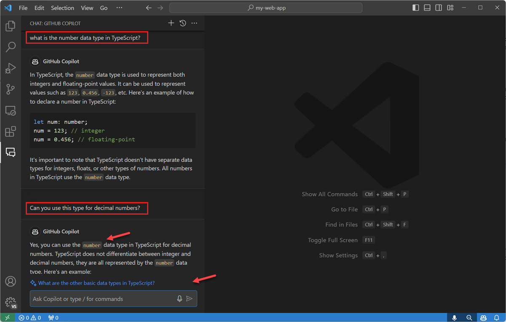Follow suggested question about other basic data types

pyautogui.click(x=96, y=283)
